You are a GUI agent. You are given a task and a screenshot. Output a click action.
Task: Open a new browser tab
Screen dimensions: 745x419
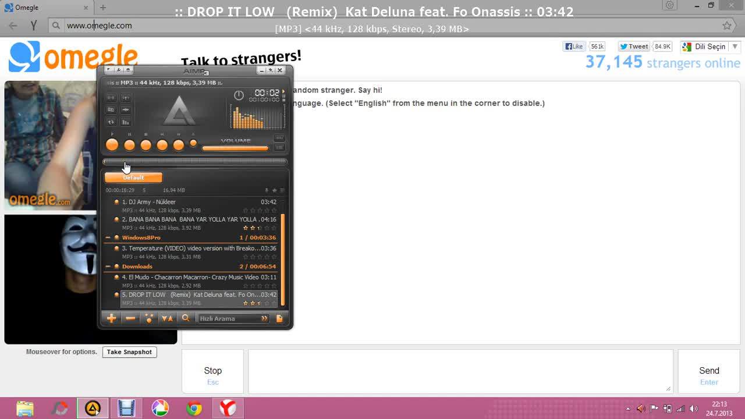(103, 8)
